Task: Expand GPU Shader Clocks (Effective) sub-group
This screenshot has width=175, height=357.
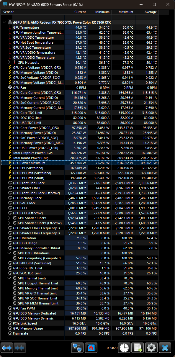Action: tap(9, 223)
